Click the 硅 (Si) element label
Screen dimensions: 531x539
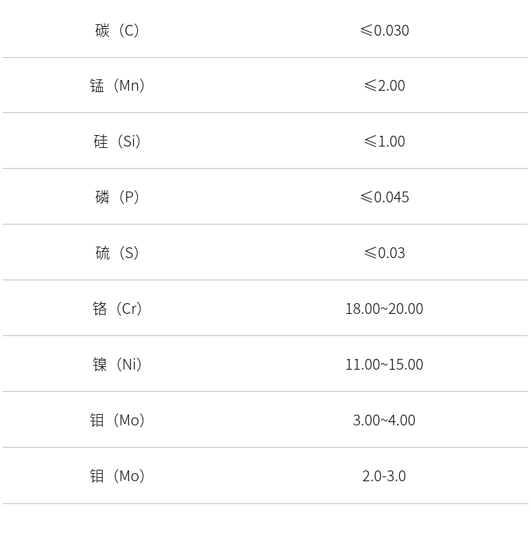[x=118, y=141]
